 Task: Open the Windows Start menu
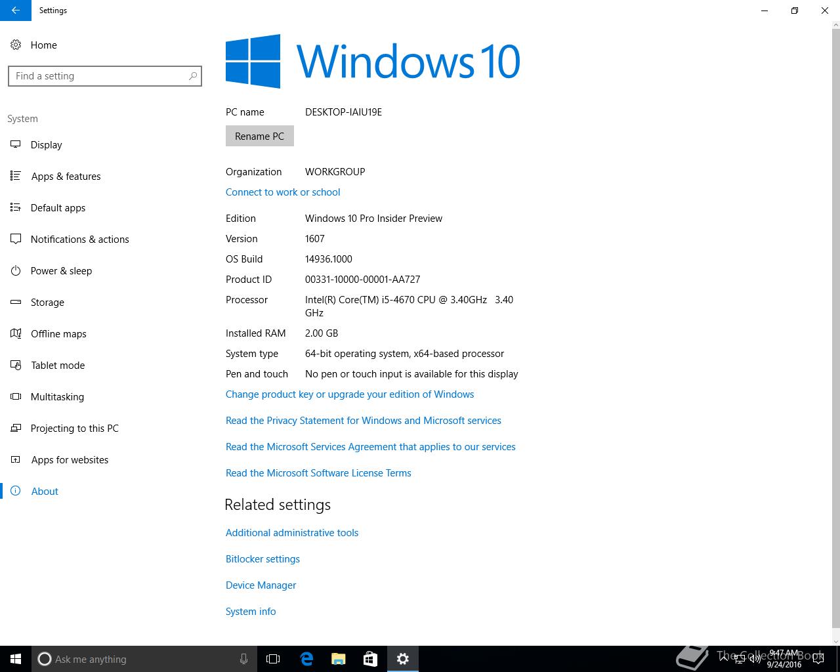[x=16, y=659]
